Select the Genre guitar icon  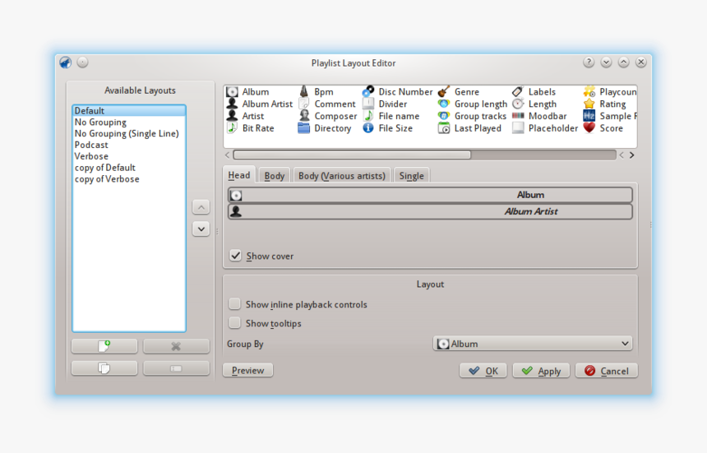(x=444, y=92)
